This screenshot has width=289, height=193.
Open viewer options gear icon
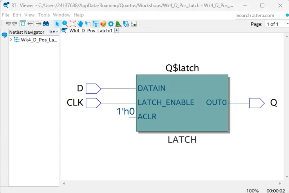111,24
